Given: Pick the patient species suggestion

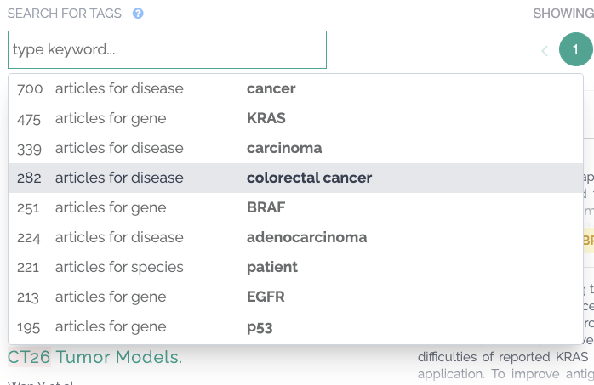Looking at the screenshot, I should 271,267.
